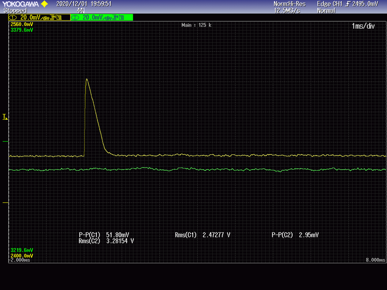The image size is (387, 290).
Task: Click the 12.5MS/s sample rate
Action: [287, 10]
